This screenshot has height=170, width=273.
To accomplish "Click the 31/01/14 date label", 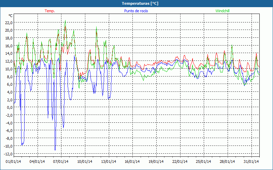I will click(251, 162).
